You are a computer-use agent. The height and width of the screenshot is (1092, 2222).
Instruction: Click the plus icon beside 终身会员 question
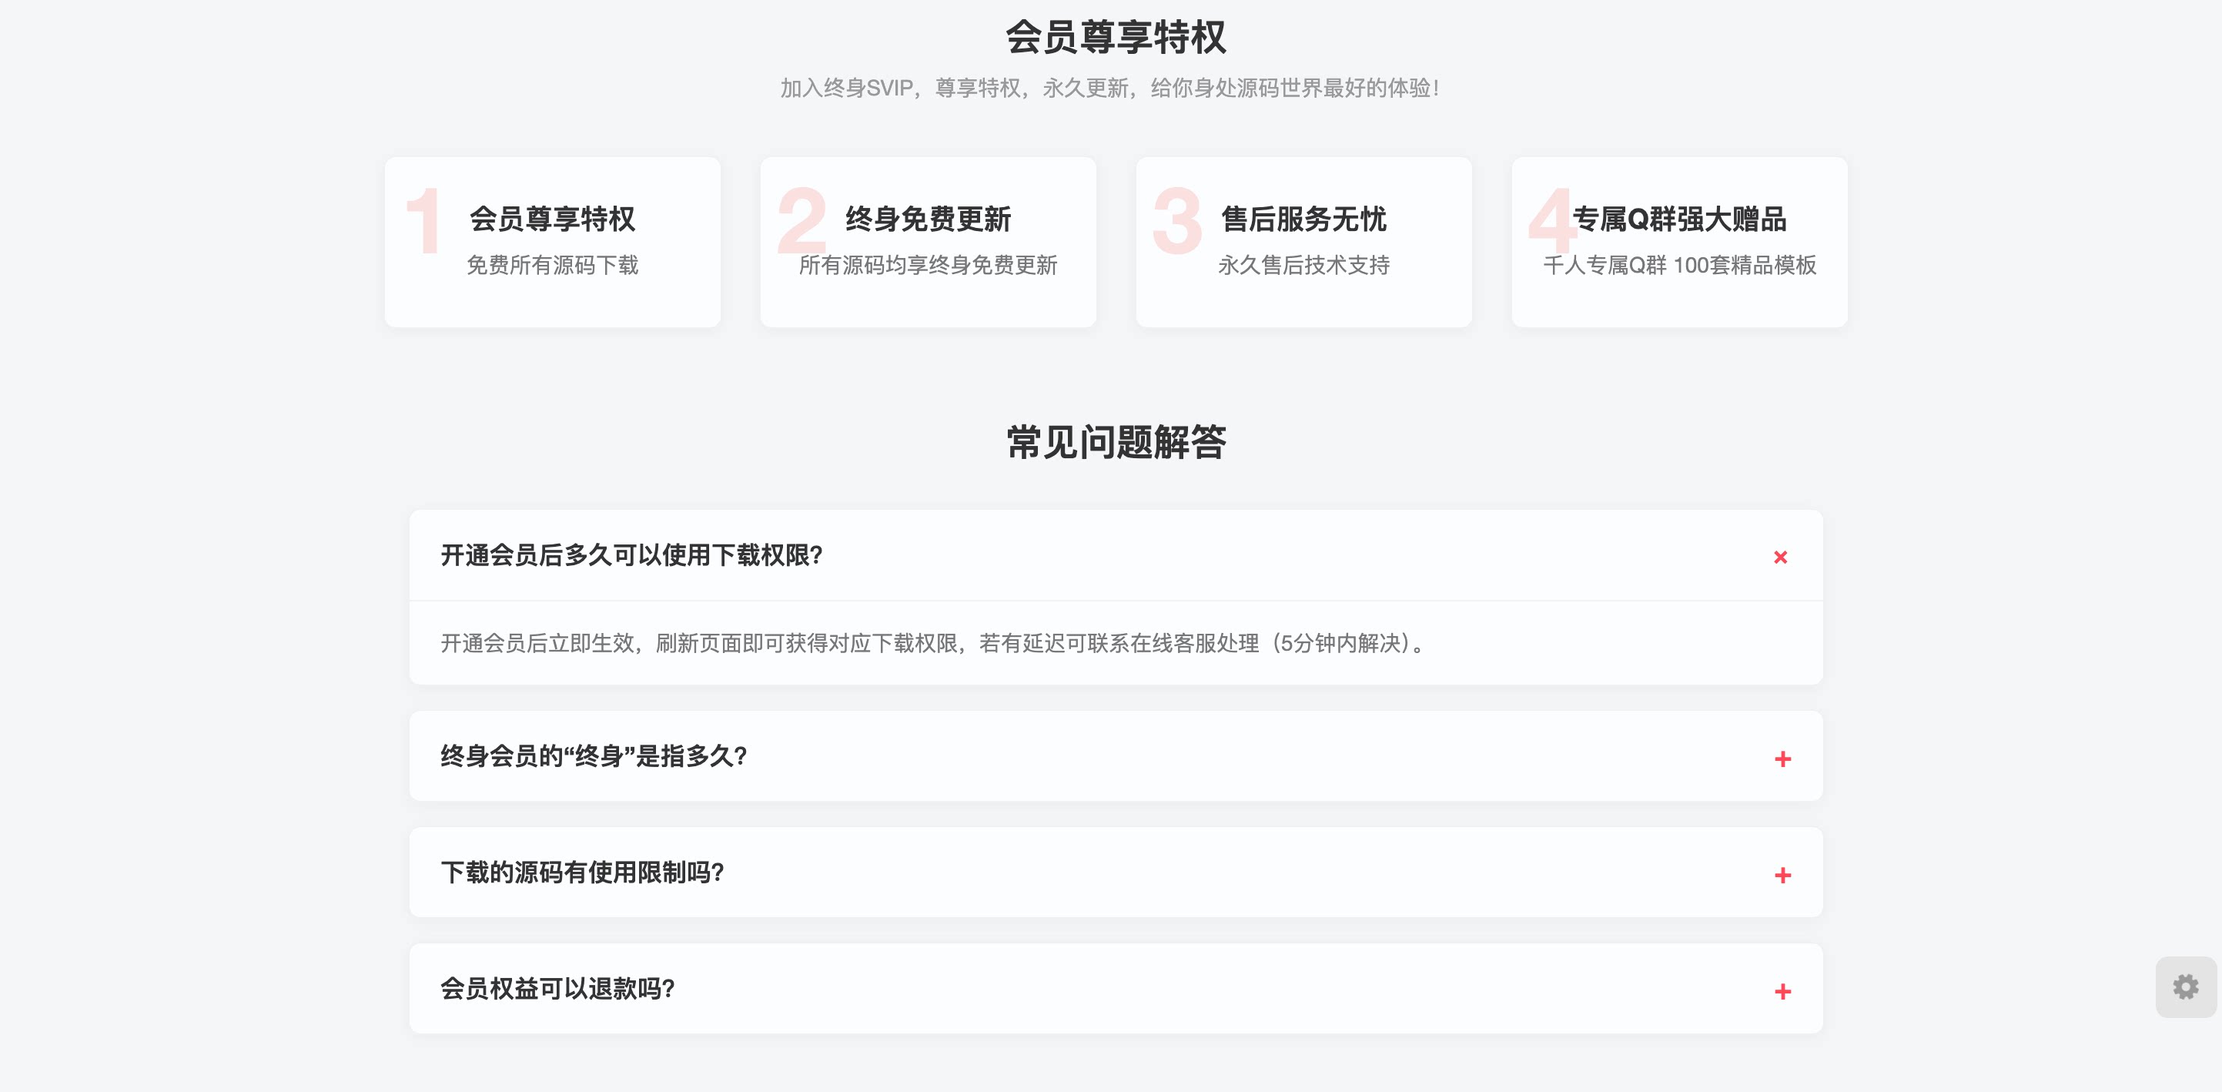(1782, 759)
